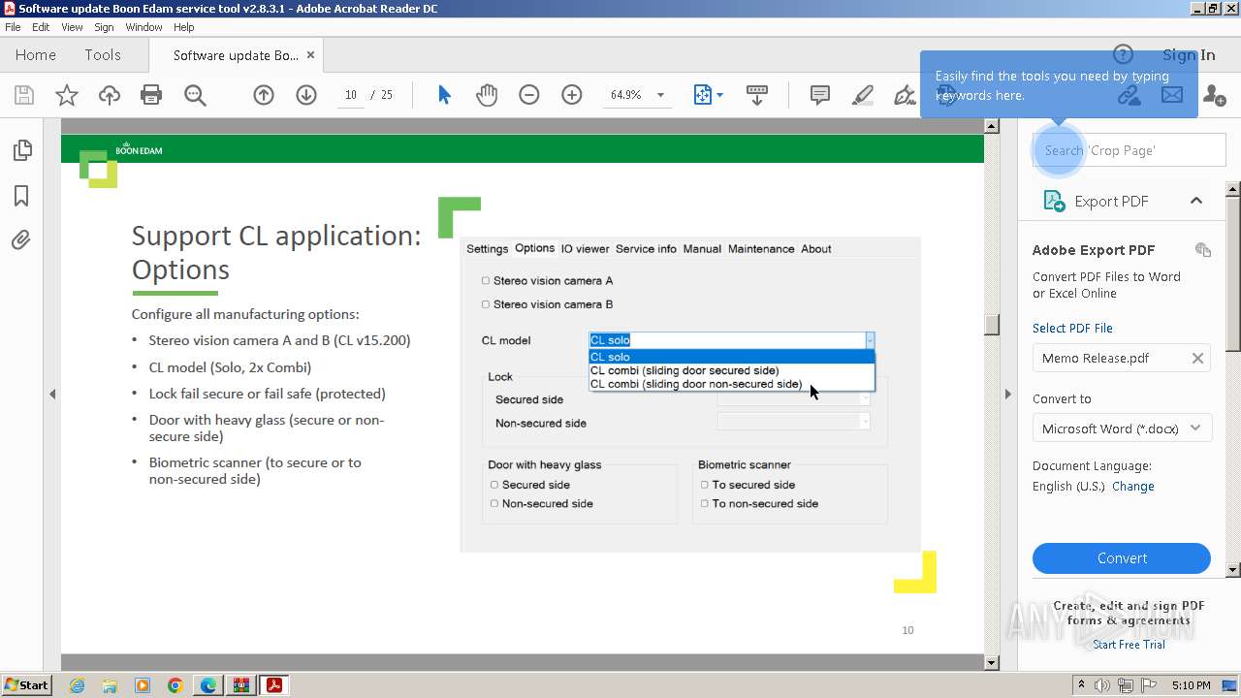
Task: Click the document vertical scrollbar thumb
Action: [991, 325]
